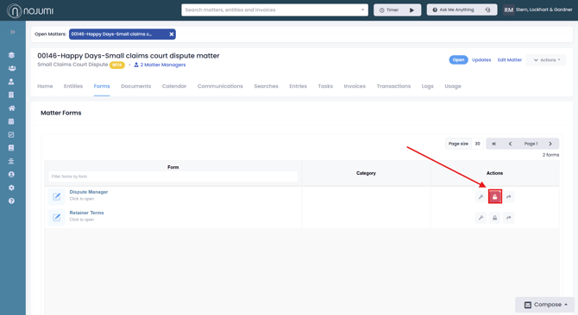Viewport: 578px width, 315px height.
Task: Open the Updates link
Action: click(x=481, y=60)
